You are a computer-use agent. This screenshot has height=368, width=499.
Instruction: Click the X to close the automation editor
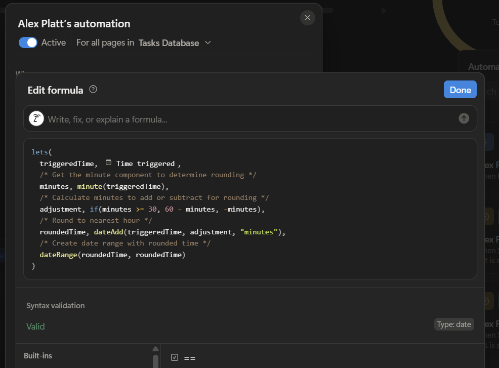click(x=307, y=18)
